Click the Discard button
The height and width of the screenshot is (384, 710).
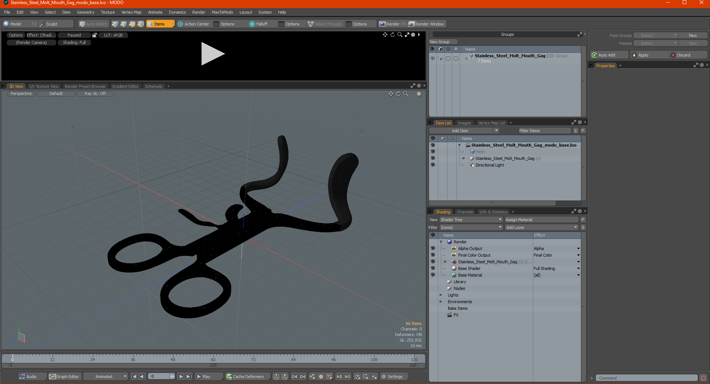[x=688, y=55]
